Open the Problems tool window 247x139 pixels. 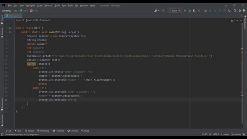coord(43,131)
